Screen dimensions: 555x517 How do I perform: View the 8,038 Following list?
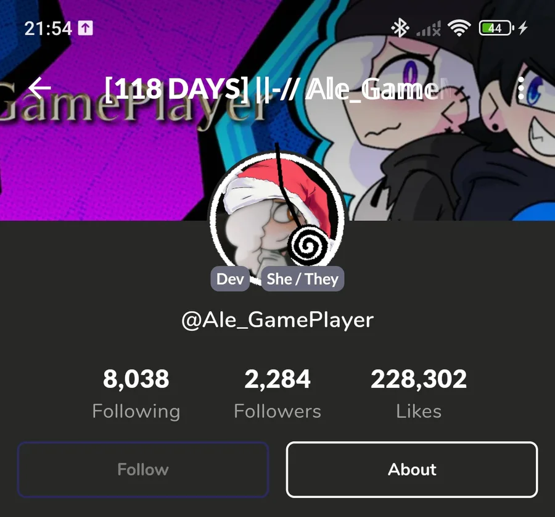pyautogui.click(x=136, y=394)
